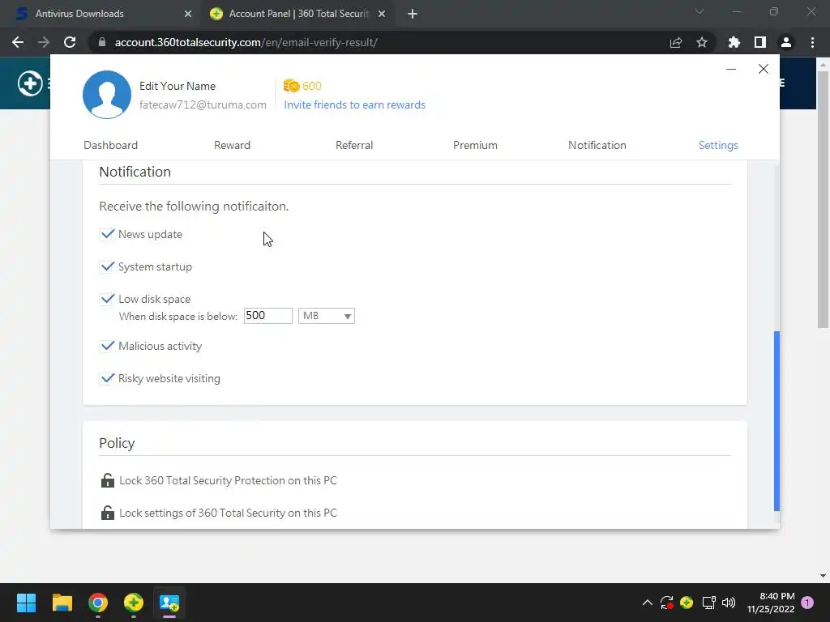The width and height of the screenshot is (830, 622).
Task: Show hidden system tray icons
Action: click(647, 603)
